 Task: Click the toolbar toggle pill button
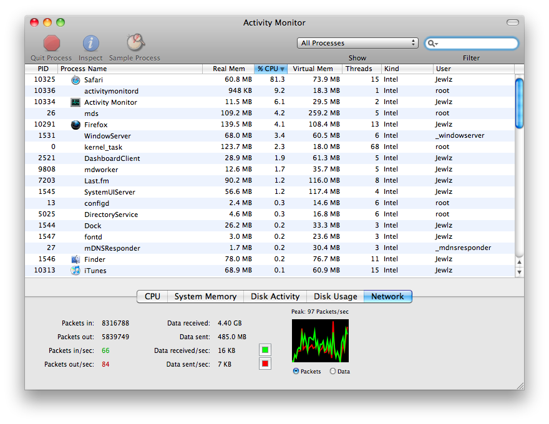pyautogui.click(x=513, y=22)
